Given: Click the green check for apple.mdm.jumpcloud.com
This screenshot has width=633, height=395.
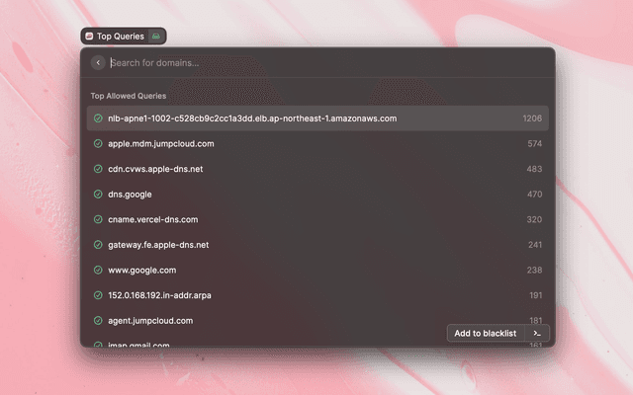Looking at the screenshot, I should tap(98, 143).
